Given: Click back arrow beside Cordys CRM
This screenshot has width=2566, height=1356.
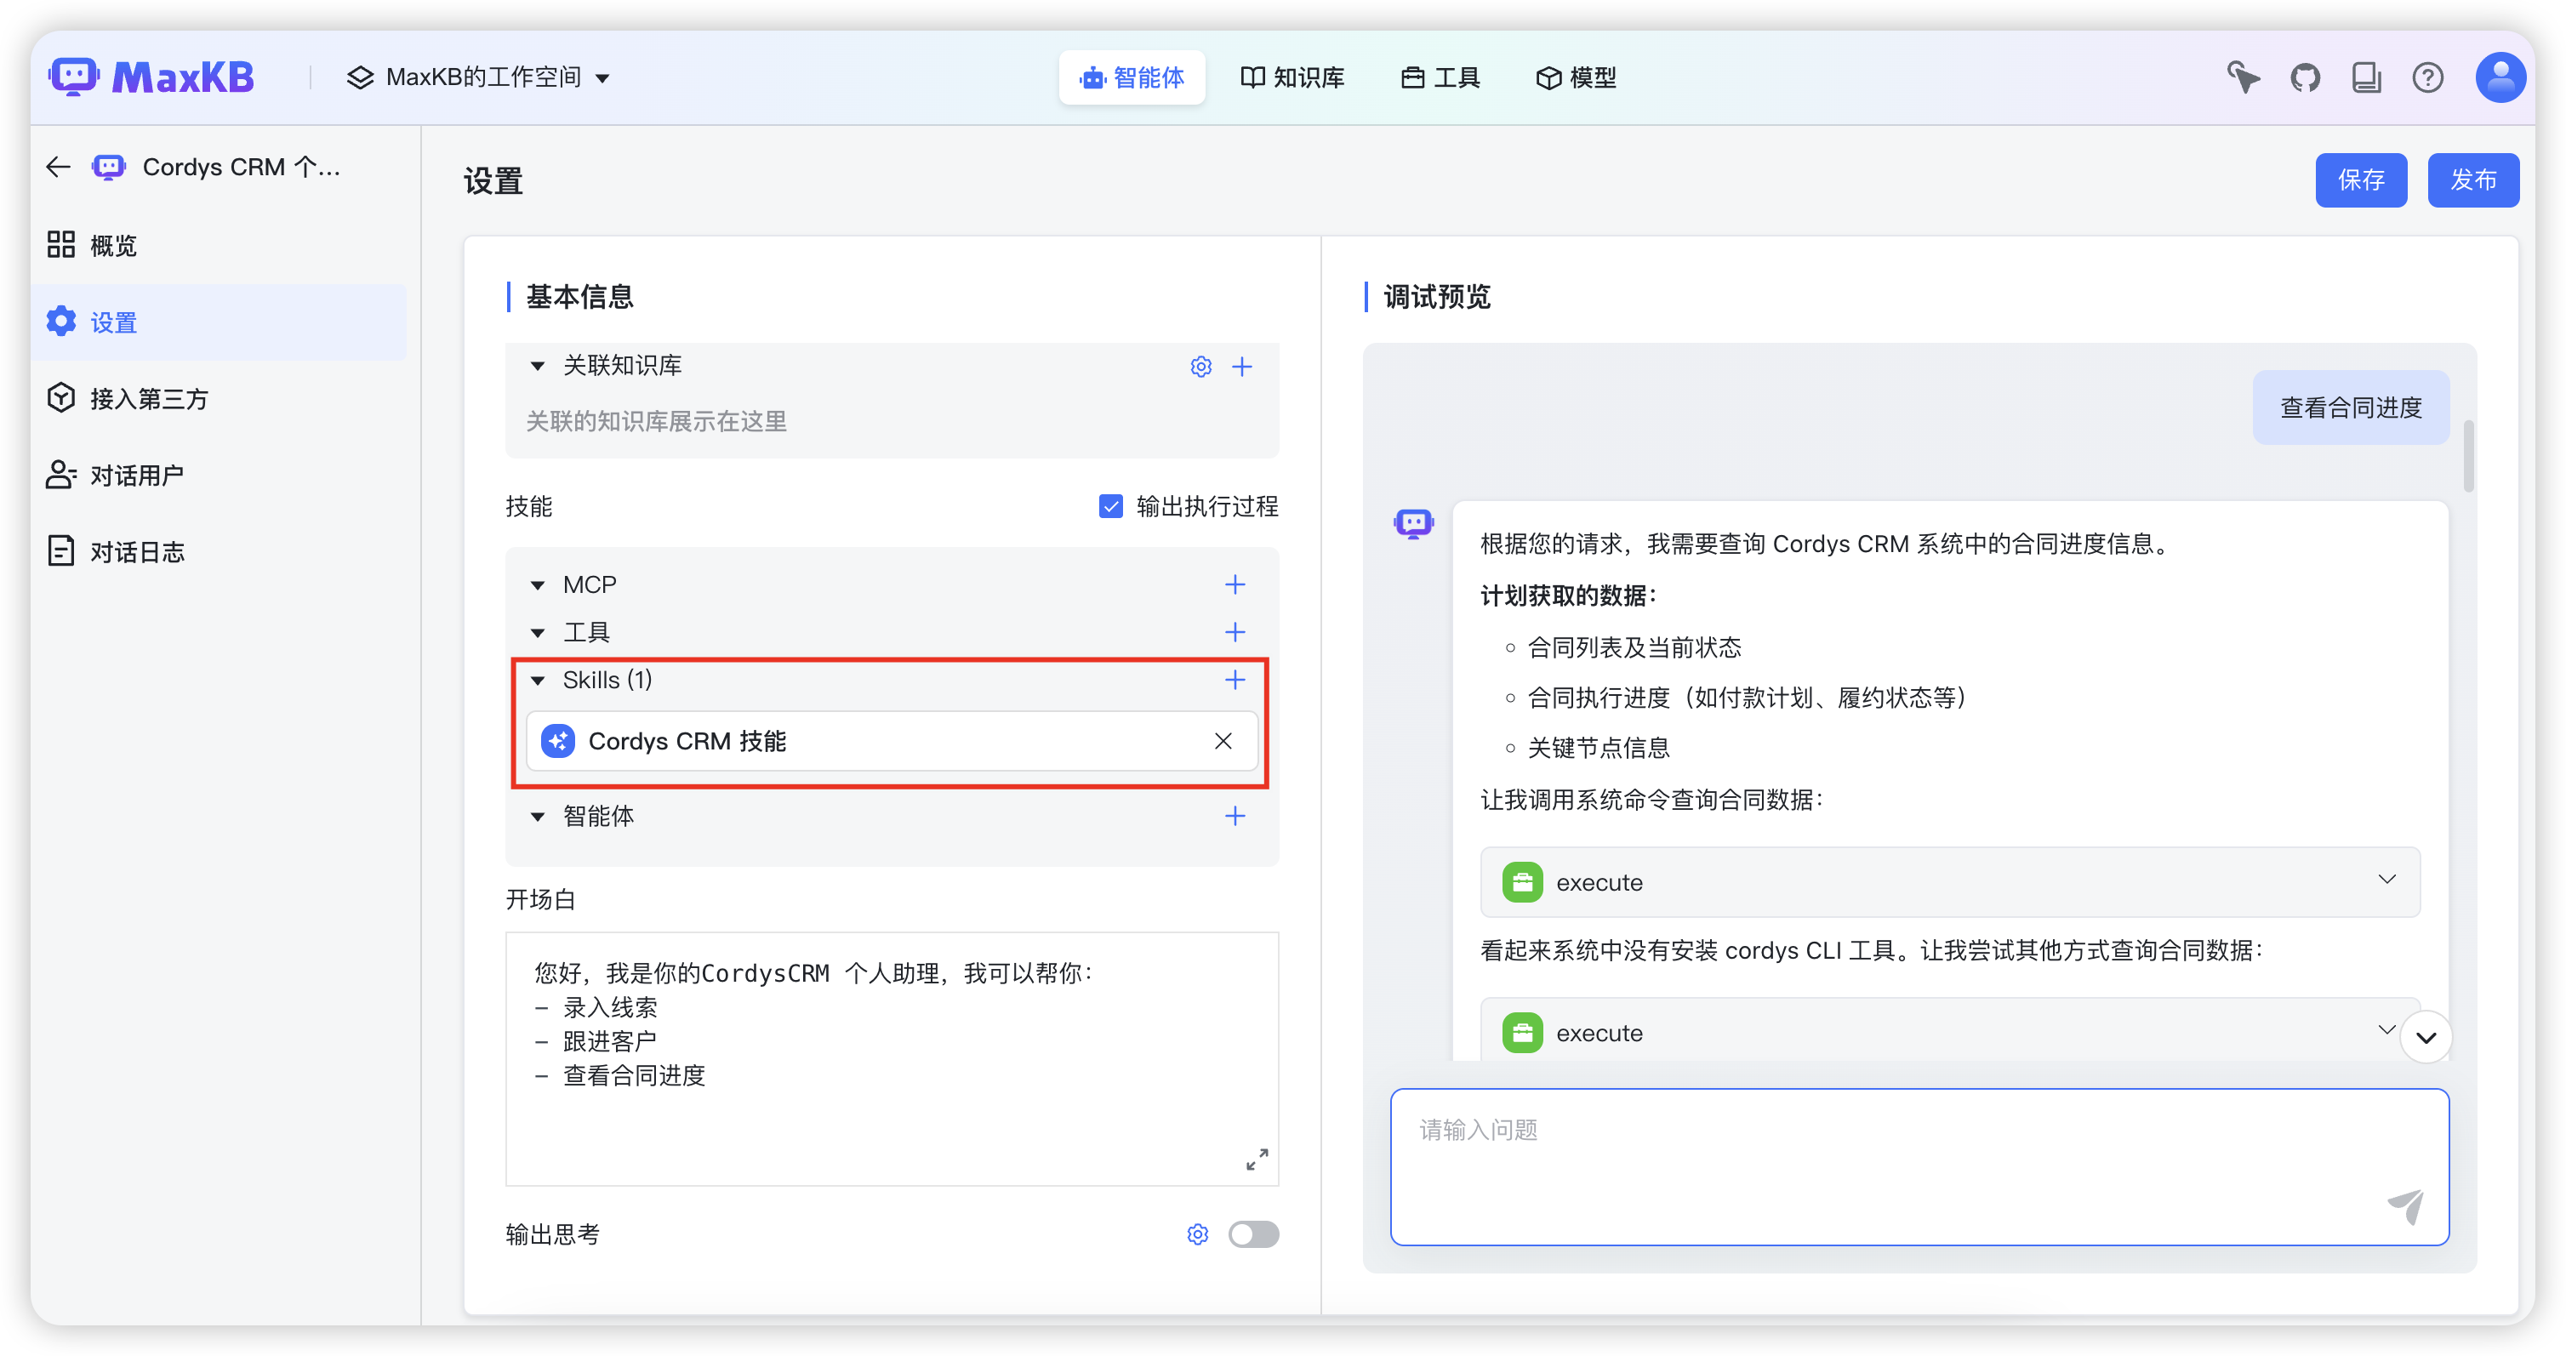Looking at the screenshot, I should tap(59, 168).
